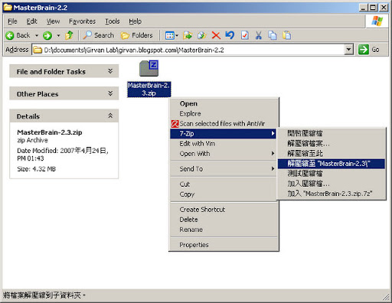Go up one folder level
This screenshot has height=303, width=392.
pyautogui.click(x=69, y=35)
